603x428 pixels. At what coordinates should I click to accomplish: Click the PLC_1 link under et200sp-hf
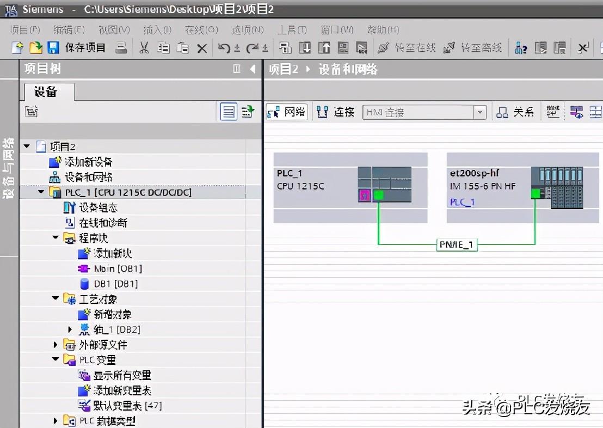462,202
